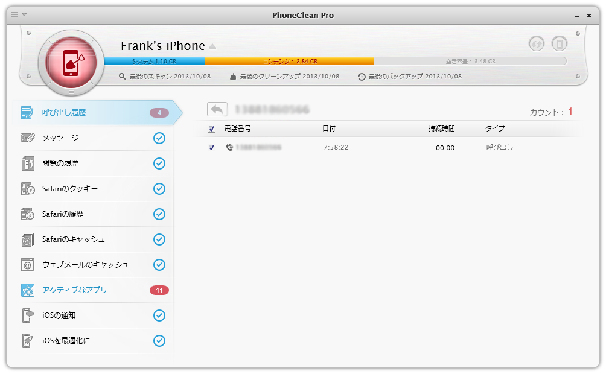The image size is (606, 374).
Task: Select the Safariの履歴 category
Action: pyautogui.click(x=94, y=214)
